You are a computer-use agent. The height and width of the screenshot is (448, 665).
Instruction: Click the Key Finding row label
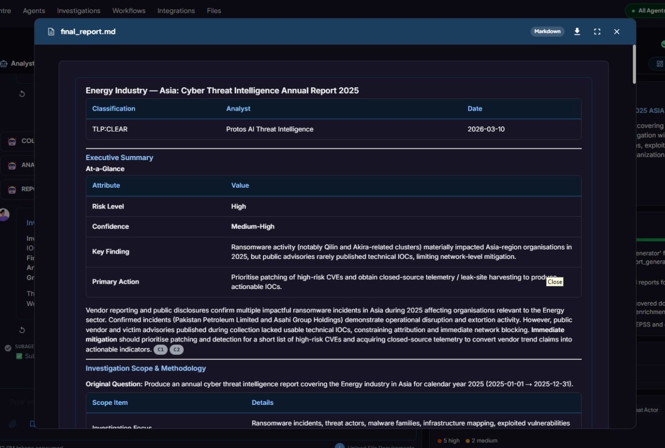point(111,252)
